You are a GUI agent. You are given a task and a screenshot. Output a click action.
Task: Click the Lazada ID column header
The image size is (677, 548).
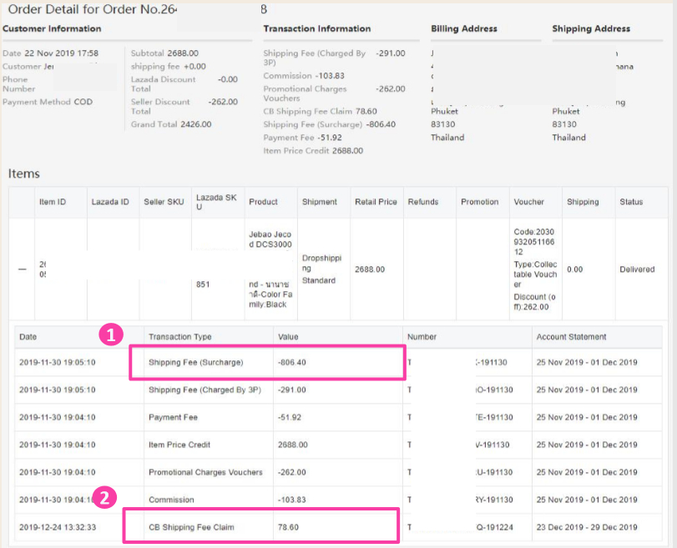coord(110,202)
